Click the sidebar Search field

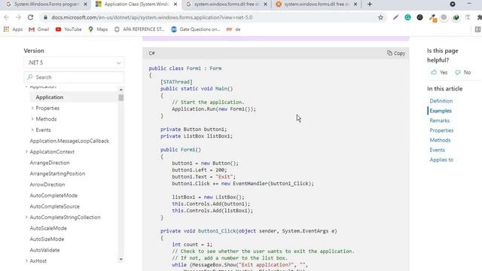point(74,77)
